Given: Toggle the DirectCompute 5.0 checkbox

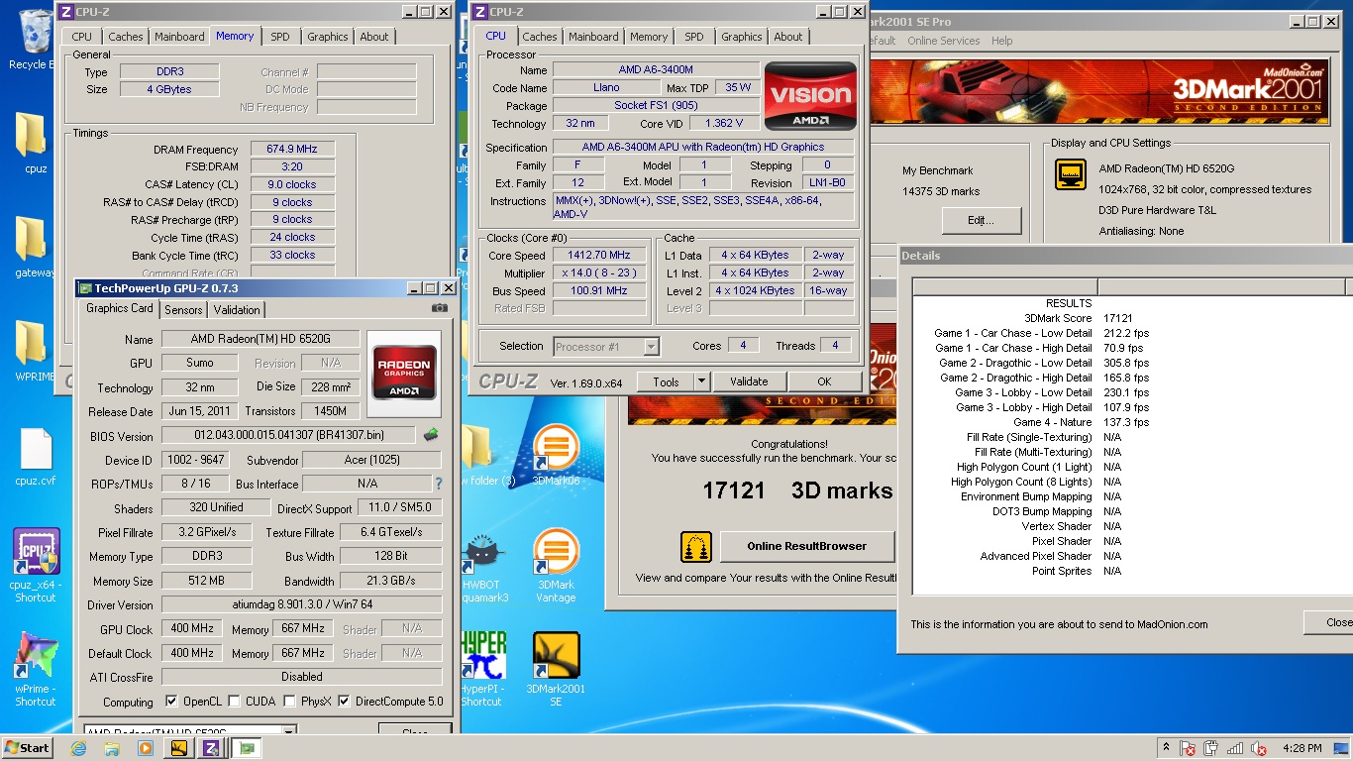Looking at the screenshot, I should point(344,702).
